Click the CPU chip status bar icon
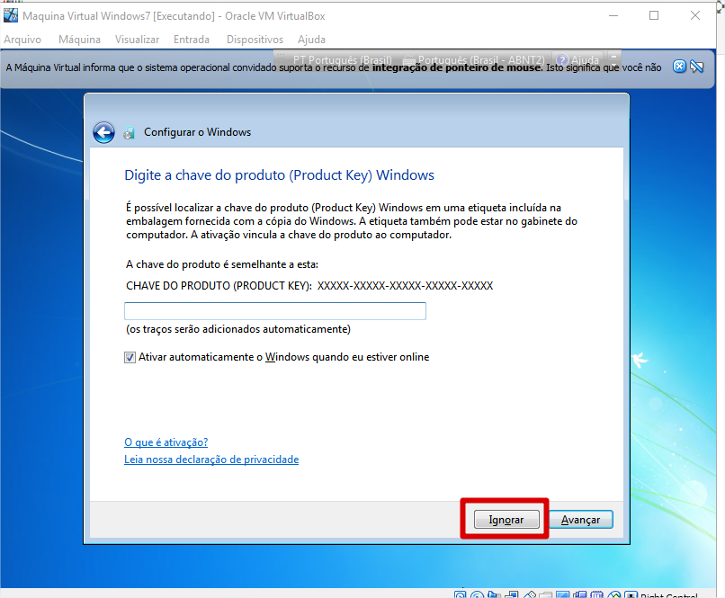The height and width of the screenshot is (598, 725). pos(597,594)
